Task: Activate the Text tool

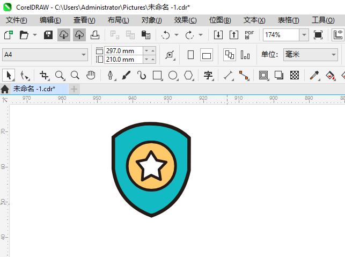Action: pos(208,75)
